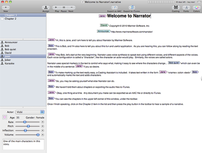
Task: Reset the Volume slider with its X button
Action: tap(43, 135)
